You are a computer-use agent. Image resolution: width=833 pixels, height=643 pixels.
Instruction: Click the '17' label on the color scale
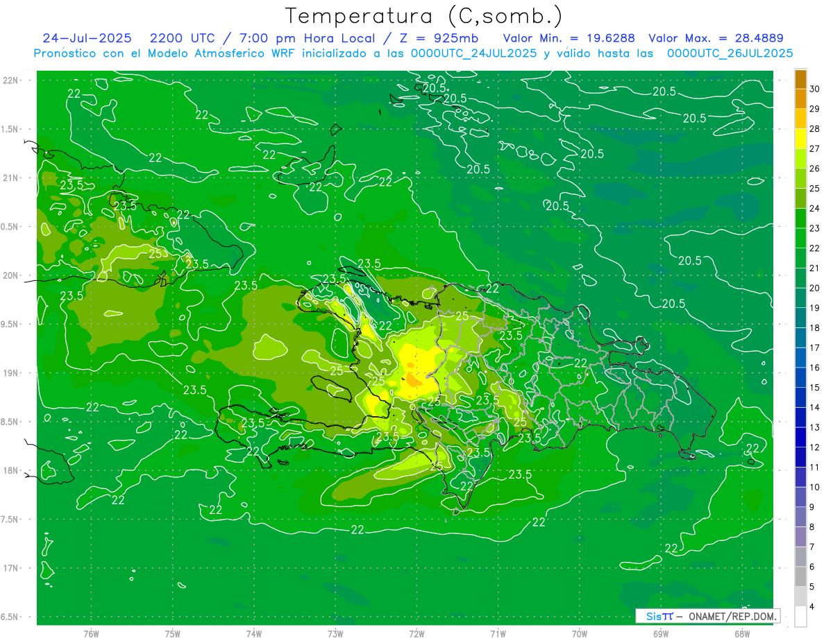(815, 348)
